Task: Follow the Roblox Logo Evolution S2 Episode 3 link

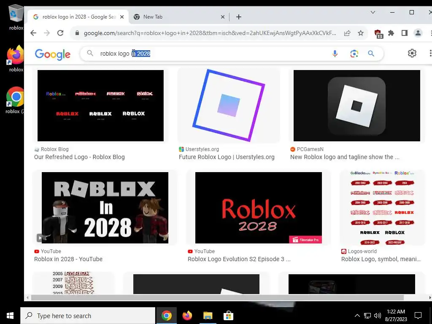Action: tap(239, 259)
